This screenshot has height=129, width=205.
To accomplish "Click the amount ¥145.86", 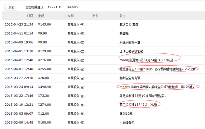I will pos(44,25).
